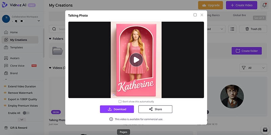Open the notifications bell
Image resolution: width=271 pixels, height=135 pixels.
264,5
